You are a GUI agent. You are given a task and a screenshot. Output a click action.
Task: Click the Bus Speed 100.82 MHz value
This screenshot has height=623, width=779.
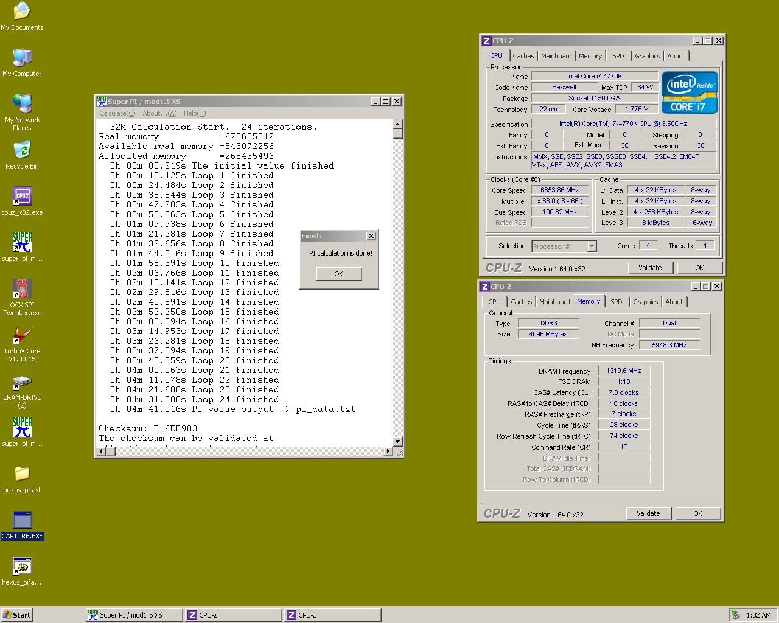560,212
